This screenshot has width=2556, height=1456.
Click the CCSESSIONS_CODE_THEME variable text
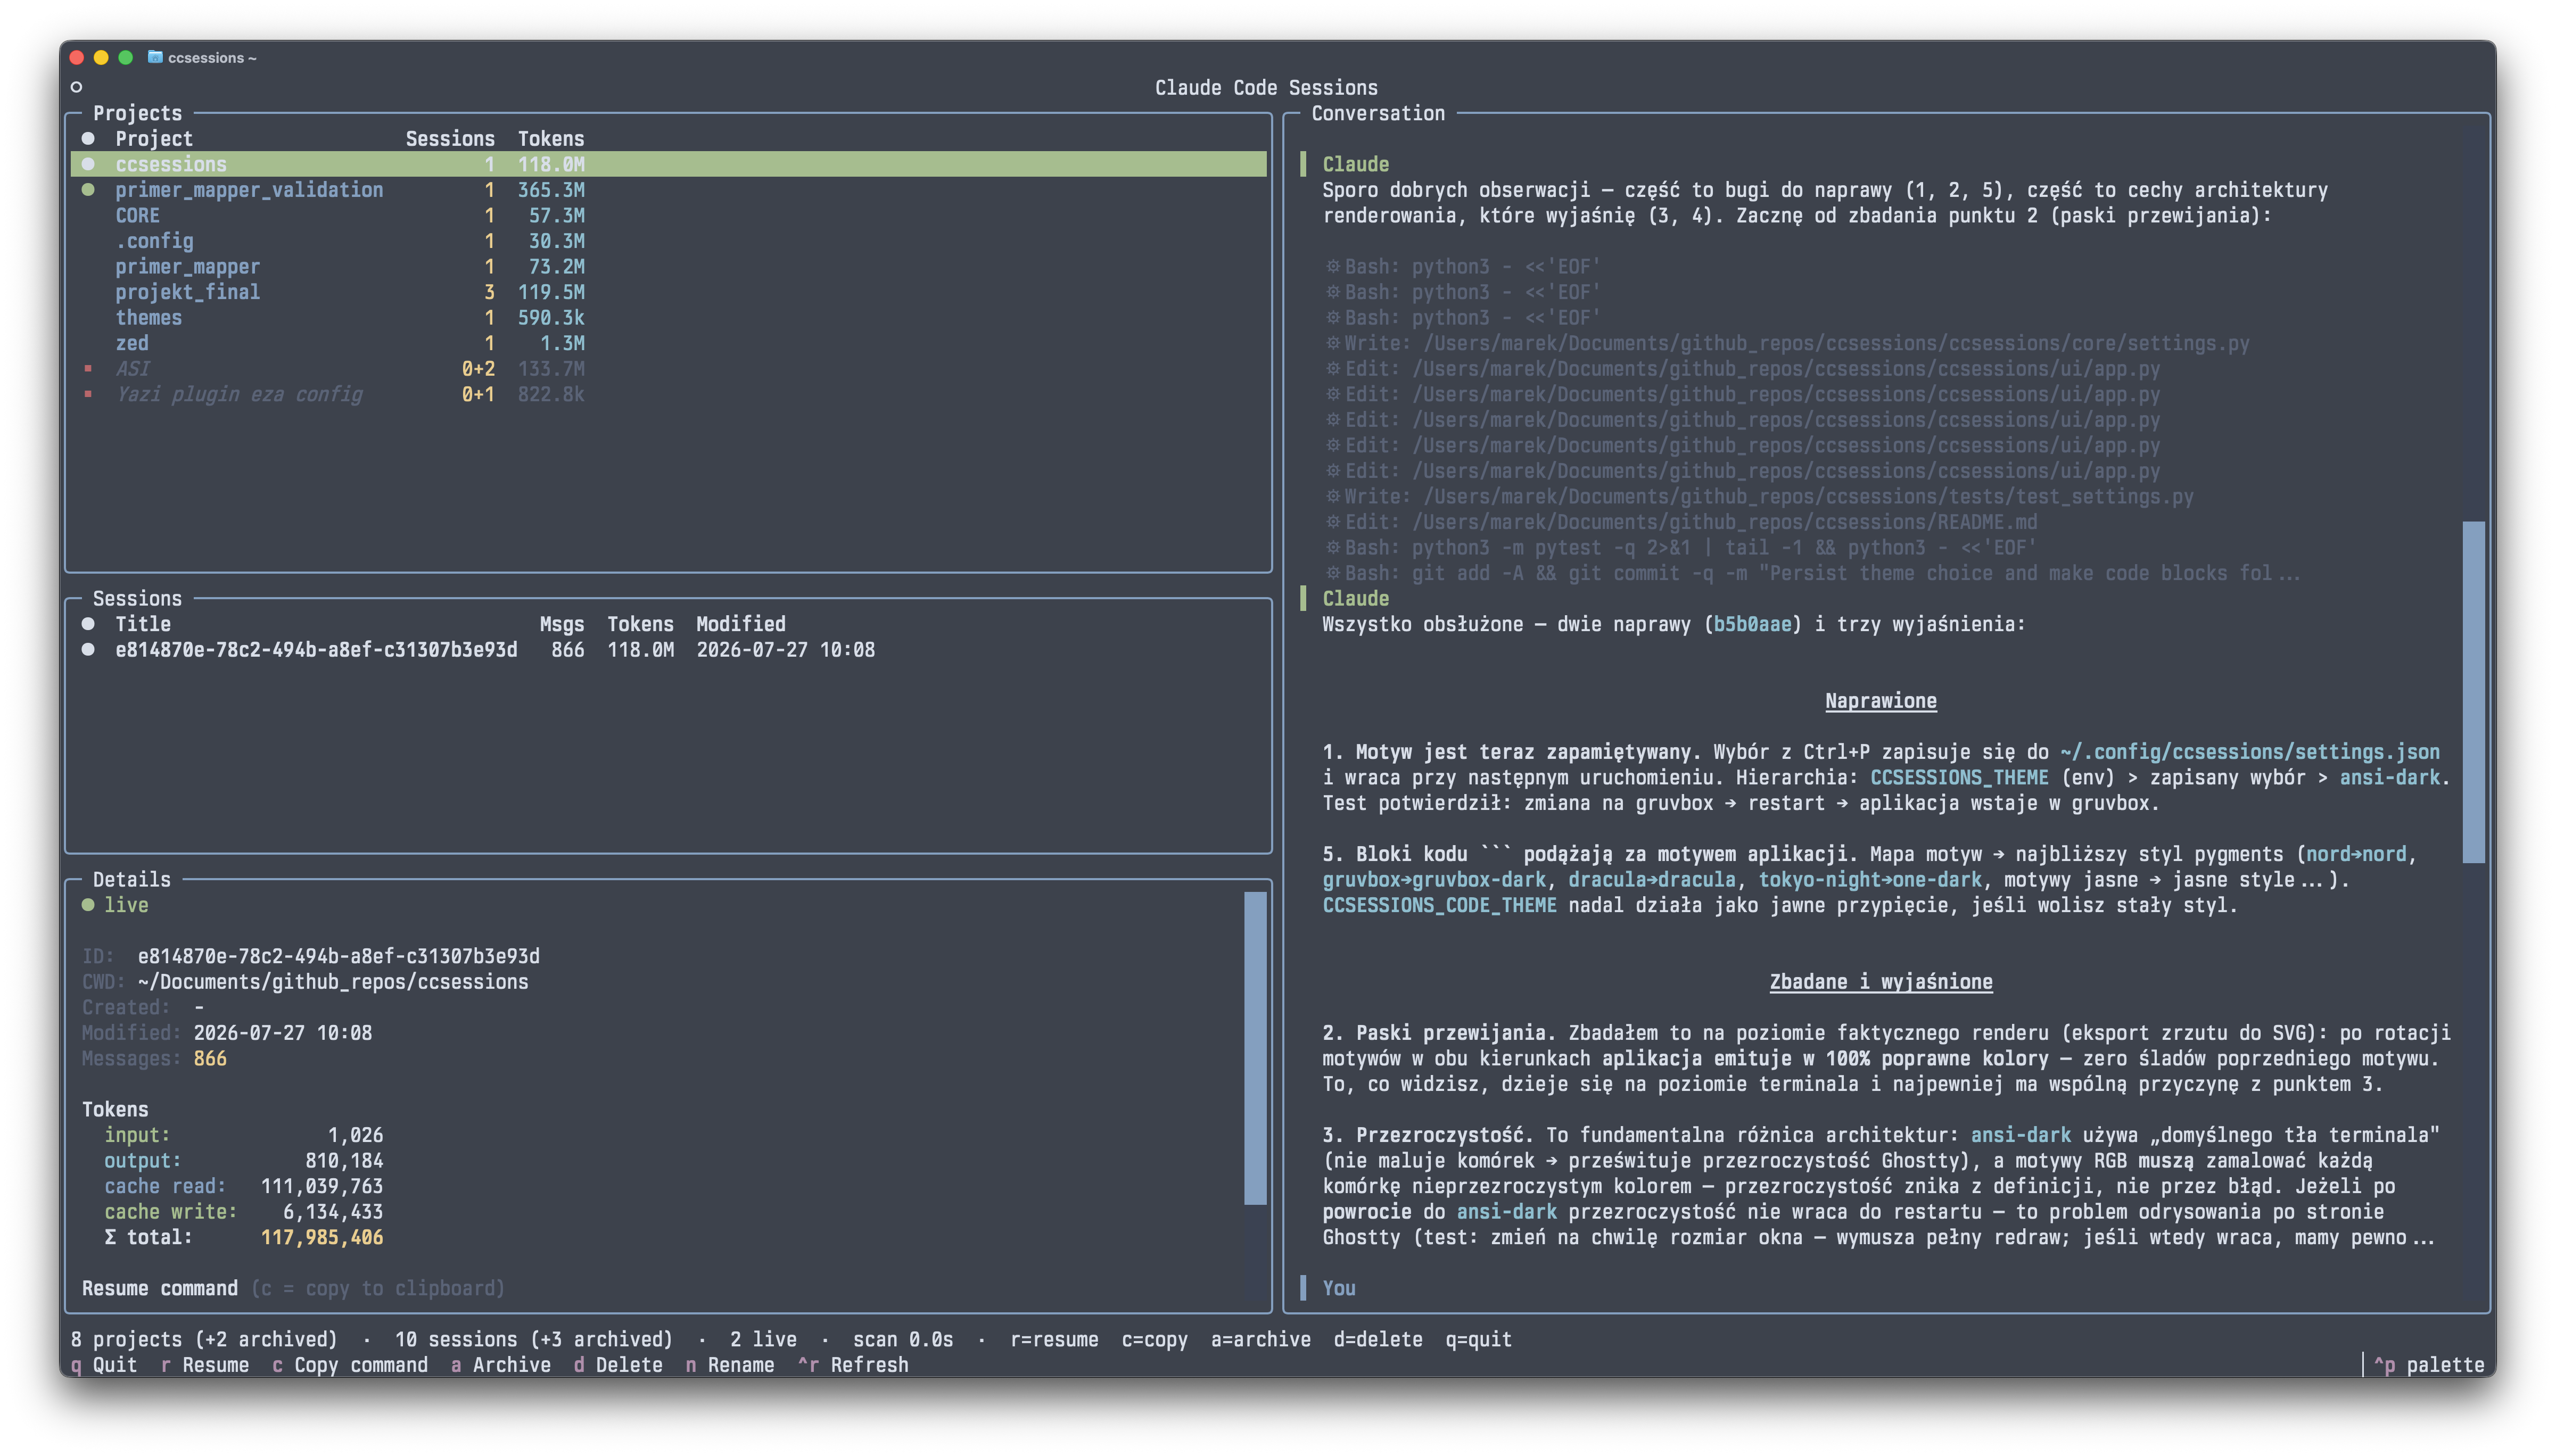1439,905
